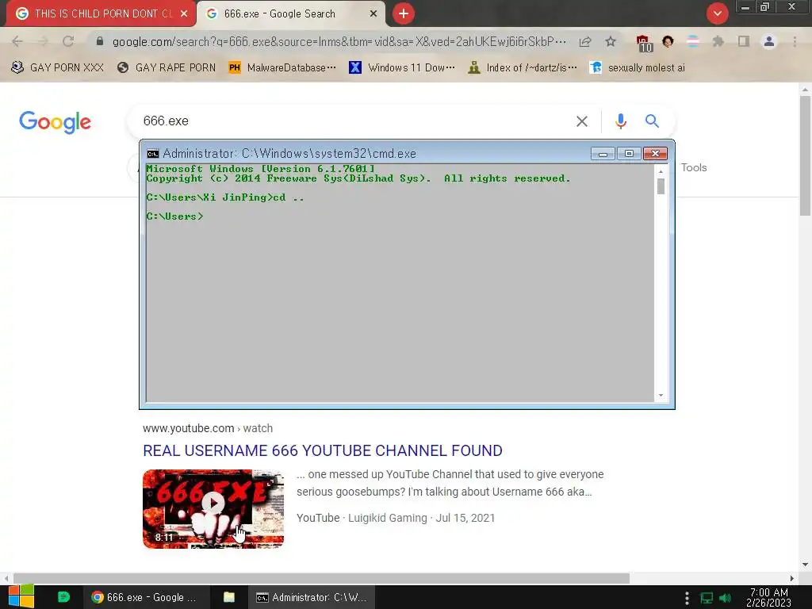The width and height of the screenshot is (812, 609).
Task: Play the 666.EXE video thumbnail
Action: (213, 508)
